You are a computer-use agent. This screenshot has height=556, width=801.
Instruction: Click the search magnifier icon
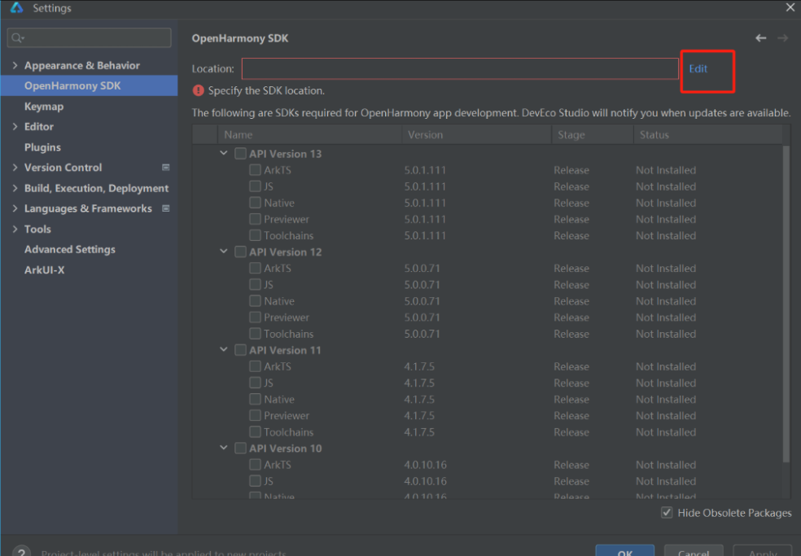point(17,37)
